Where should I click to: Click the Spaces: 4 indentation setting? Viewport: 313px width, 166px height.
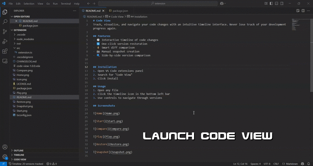coord(255,164)
